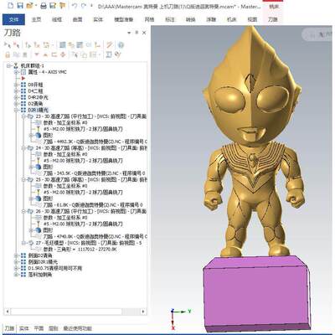This screenshot has width=335, height=335.
Task: Toggle the auto-hide pin of 刀路 panel
Action: (137, 33)
